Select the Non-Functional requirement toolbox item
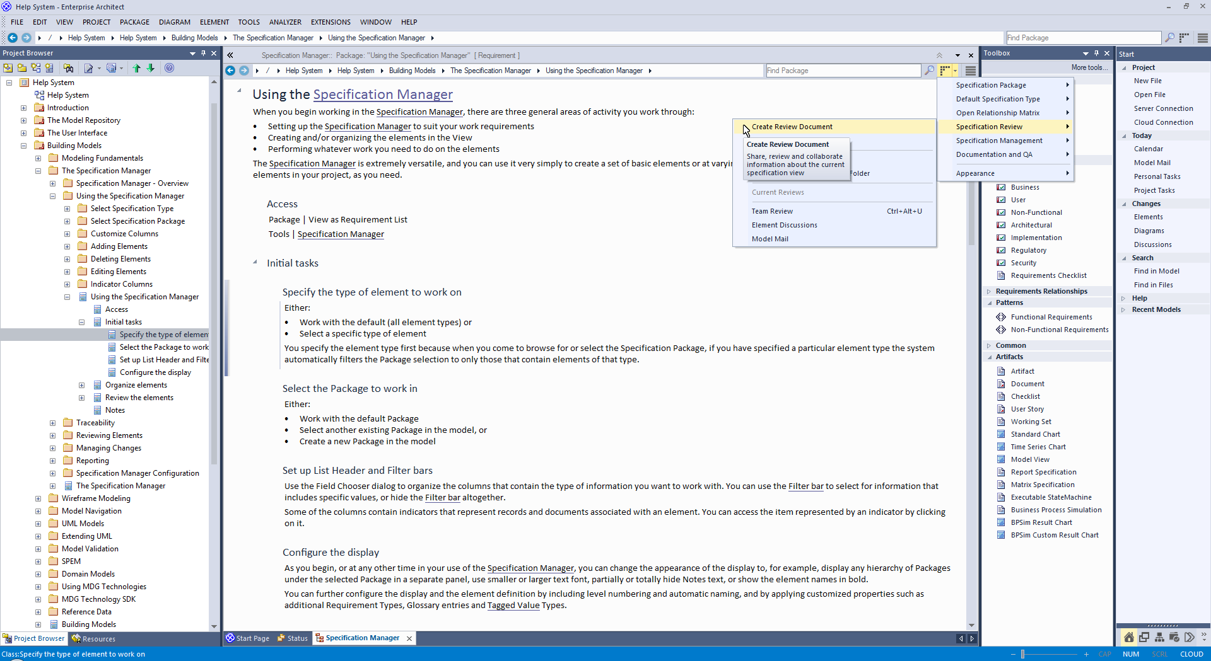 click(1036, 212)
